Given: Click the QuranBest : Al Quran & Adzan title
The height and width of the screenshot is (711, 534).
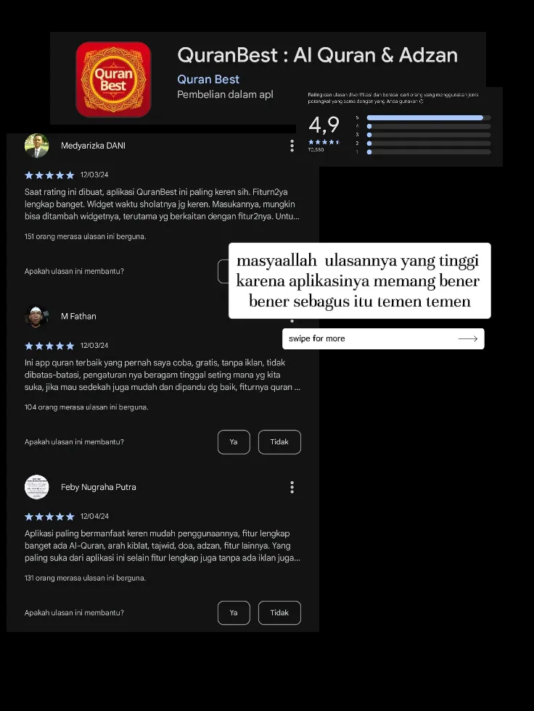Looking at the screenshot, I should (317, 55).
